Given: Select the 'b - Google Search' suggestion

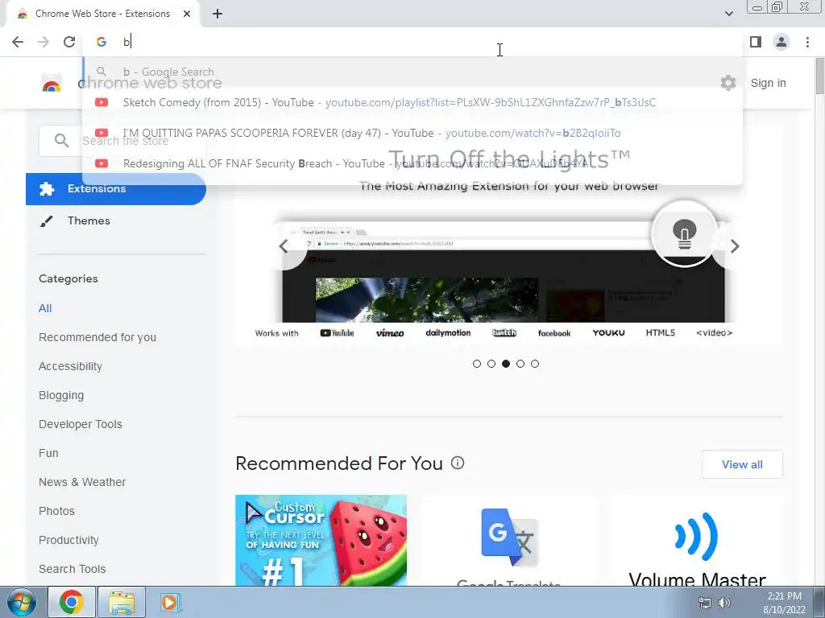Looking at the screenshot, I should 412,72.
